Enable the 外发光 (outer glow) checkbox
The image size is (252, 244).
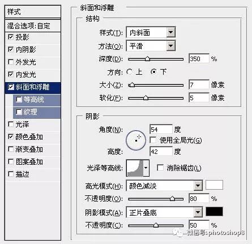[x=11, y=62]
